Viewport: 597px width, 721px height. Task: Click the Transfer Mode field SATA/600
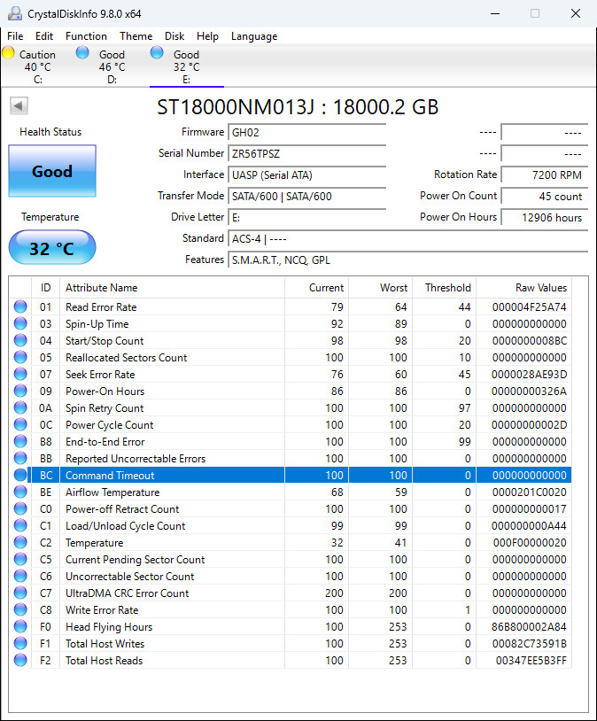tap(306, 197)
